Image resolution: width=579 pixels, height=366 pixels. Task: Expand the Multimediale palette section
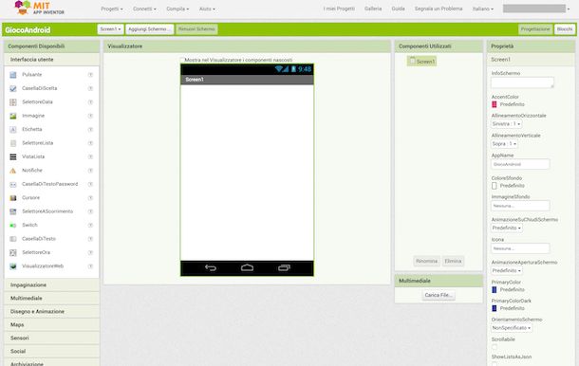(x=51, y=299)
